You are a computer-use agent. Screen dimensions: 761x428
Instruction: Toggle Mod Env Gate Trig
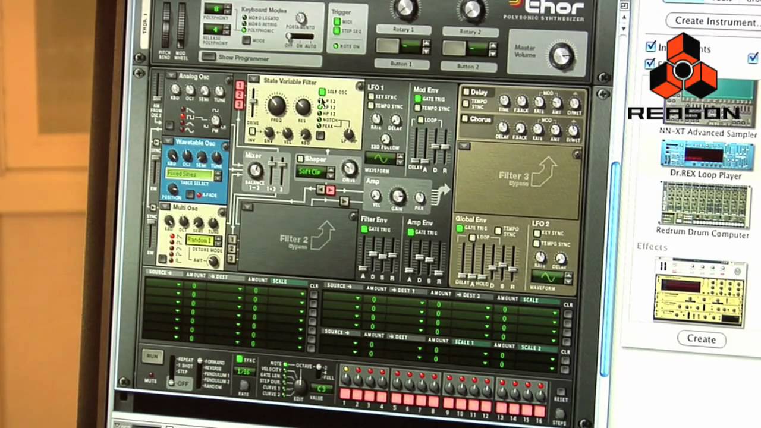[417, 99]
